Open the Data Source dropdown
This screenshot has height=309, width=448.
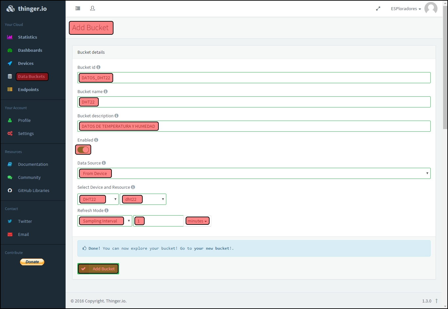click(254, 173)
